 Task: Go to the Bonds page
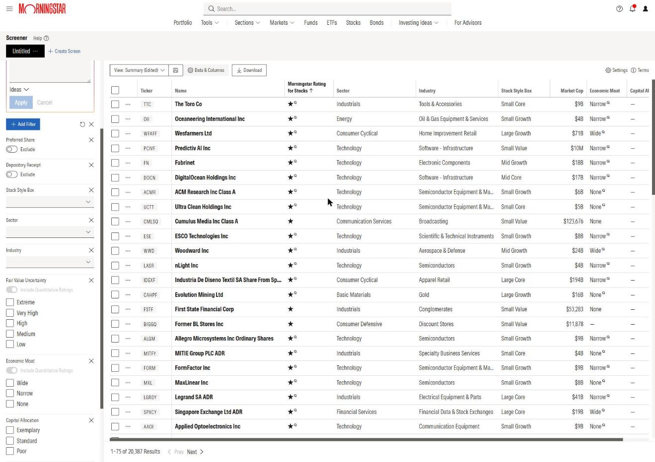coord(376,23)
